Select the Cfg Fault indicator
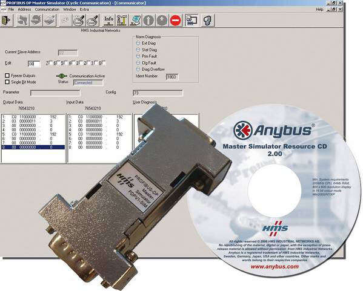The height and width of the screenshot is (291, 363). [x=138, y=63]
